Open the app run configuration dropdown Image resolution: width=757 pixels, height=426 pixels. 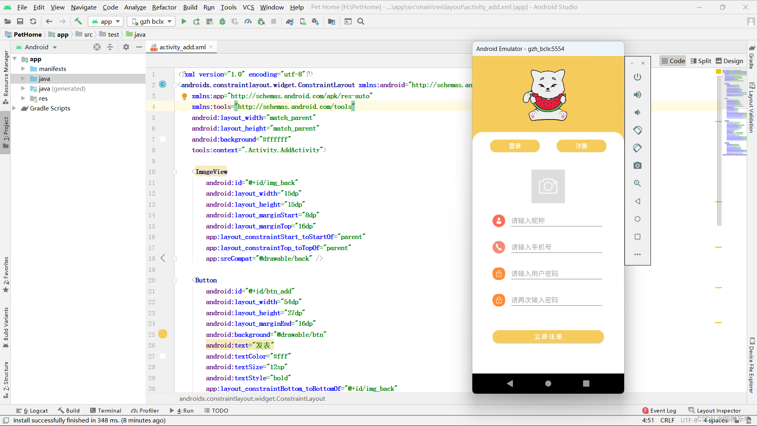click(x=106, y=22)
